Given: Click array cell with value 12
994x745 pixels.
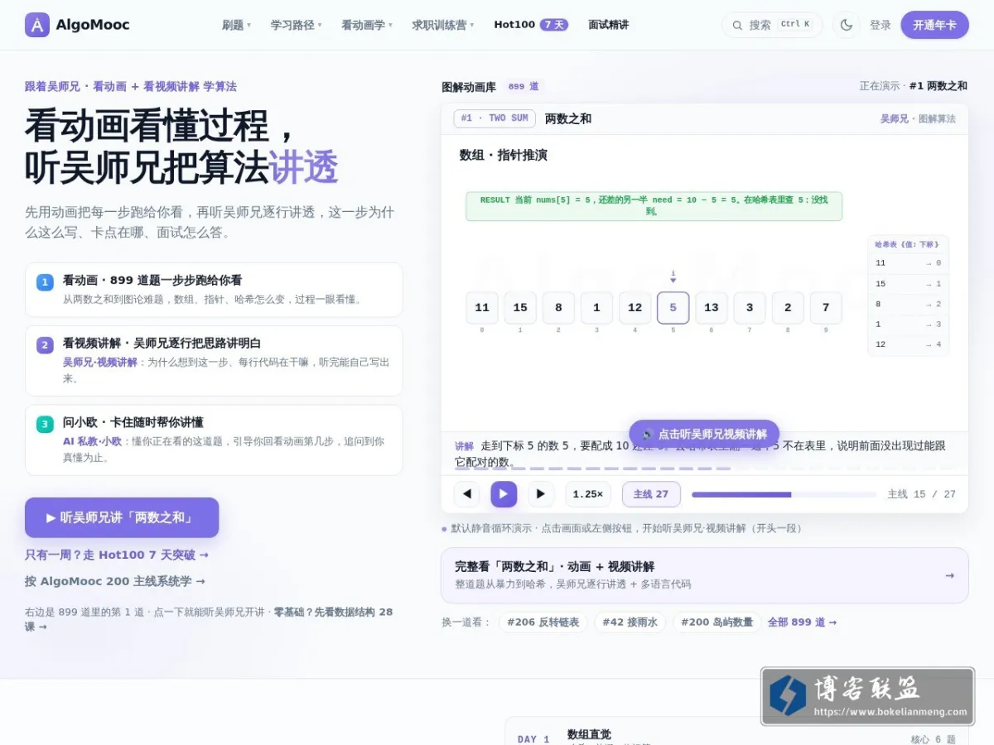Looking at the screenshot, I should coord(635,308).
